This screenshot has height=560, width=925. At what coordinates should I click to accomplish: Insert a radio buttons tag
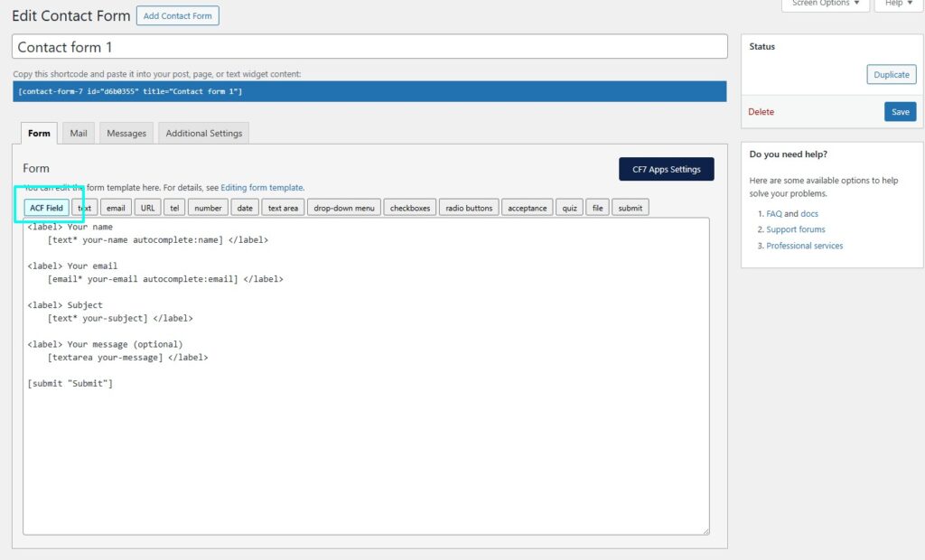tap(469, 208)
